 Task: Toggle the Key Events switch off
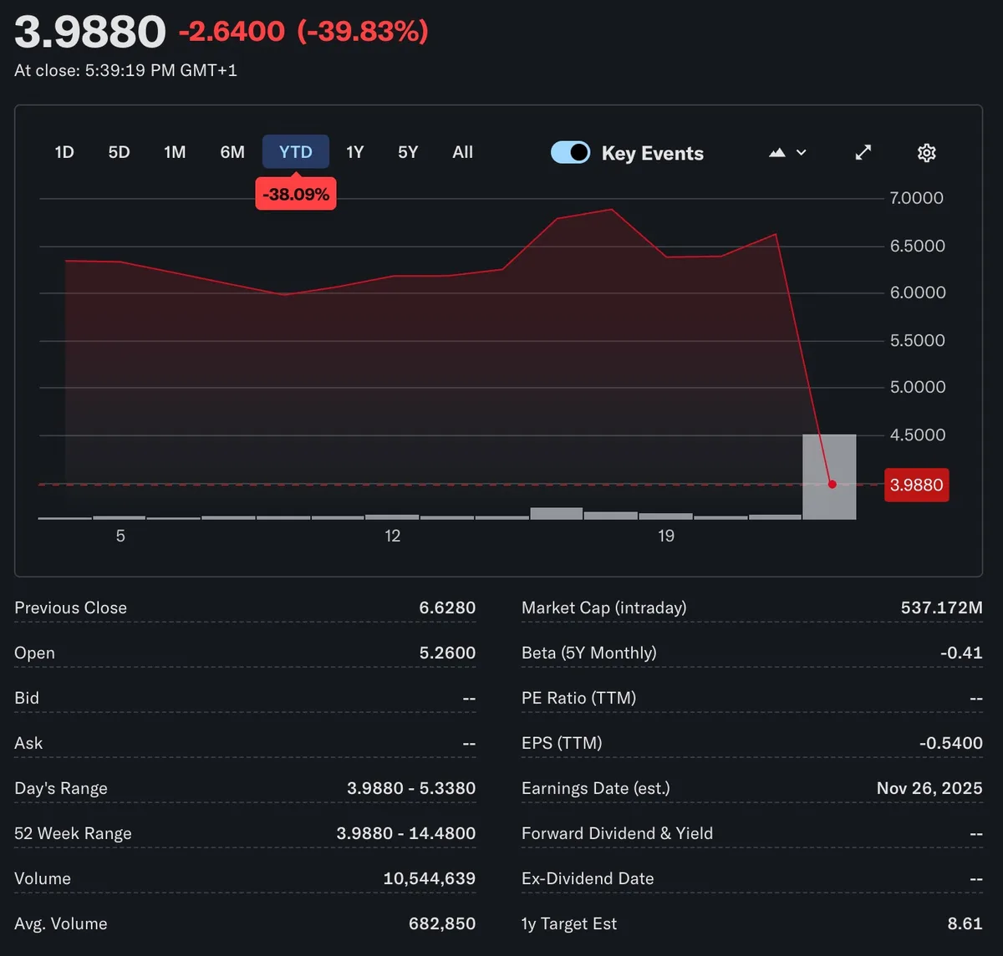[571, 153]
